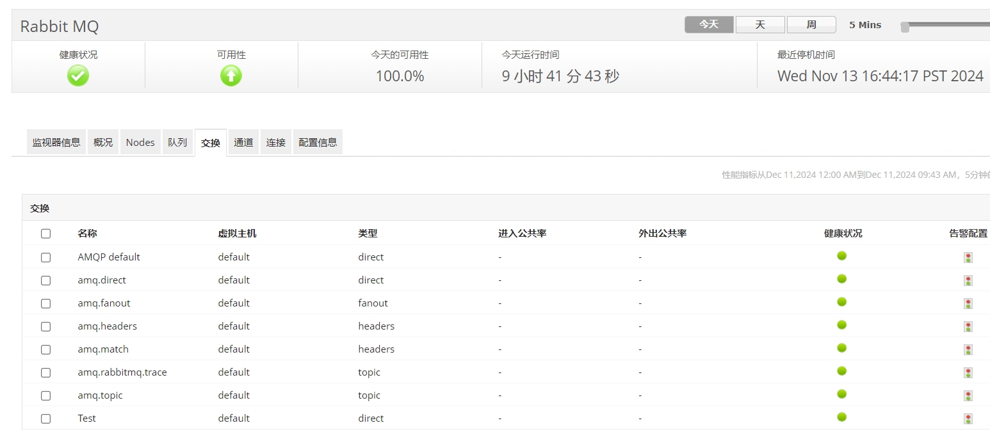Select the 交换 tab
Image resolution: width=990 pixels, height=430 pixels.
point(211,143)
